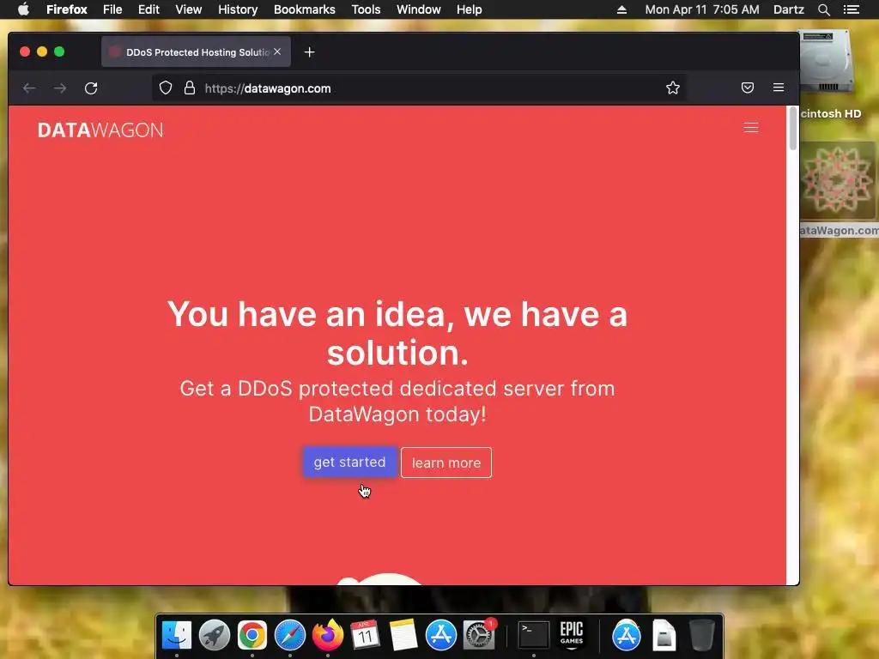Open the View menu
Screen dimensions: 879x659
(188, 9)
